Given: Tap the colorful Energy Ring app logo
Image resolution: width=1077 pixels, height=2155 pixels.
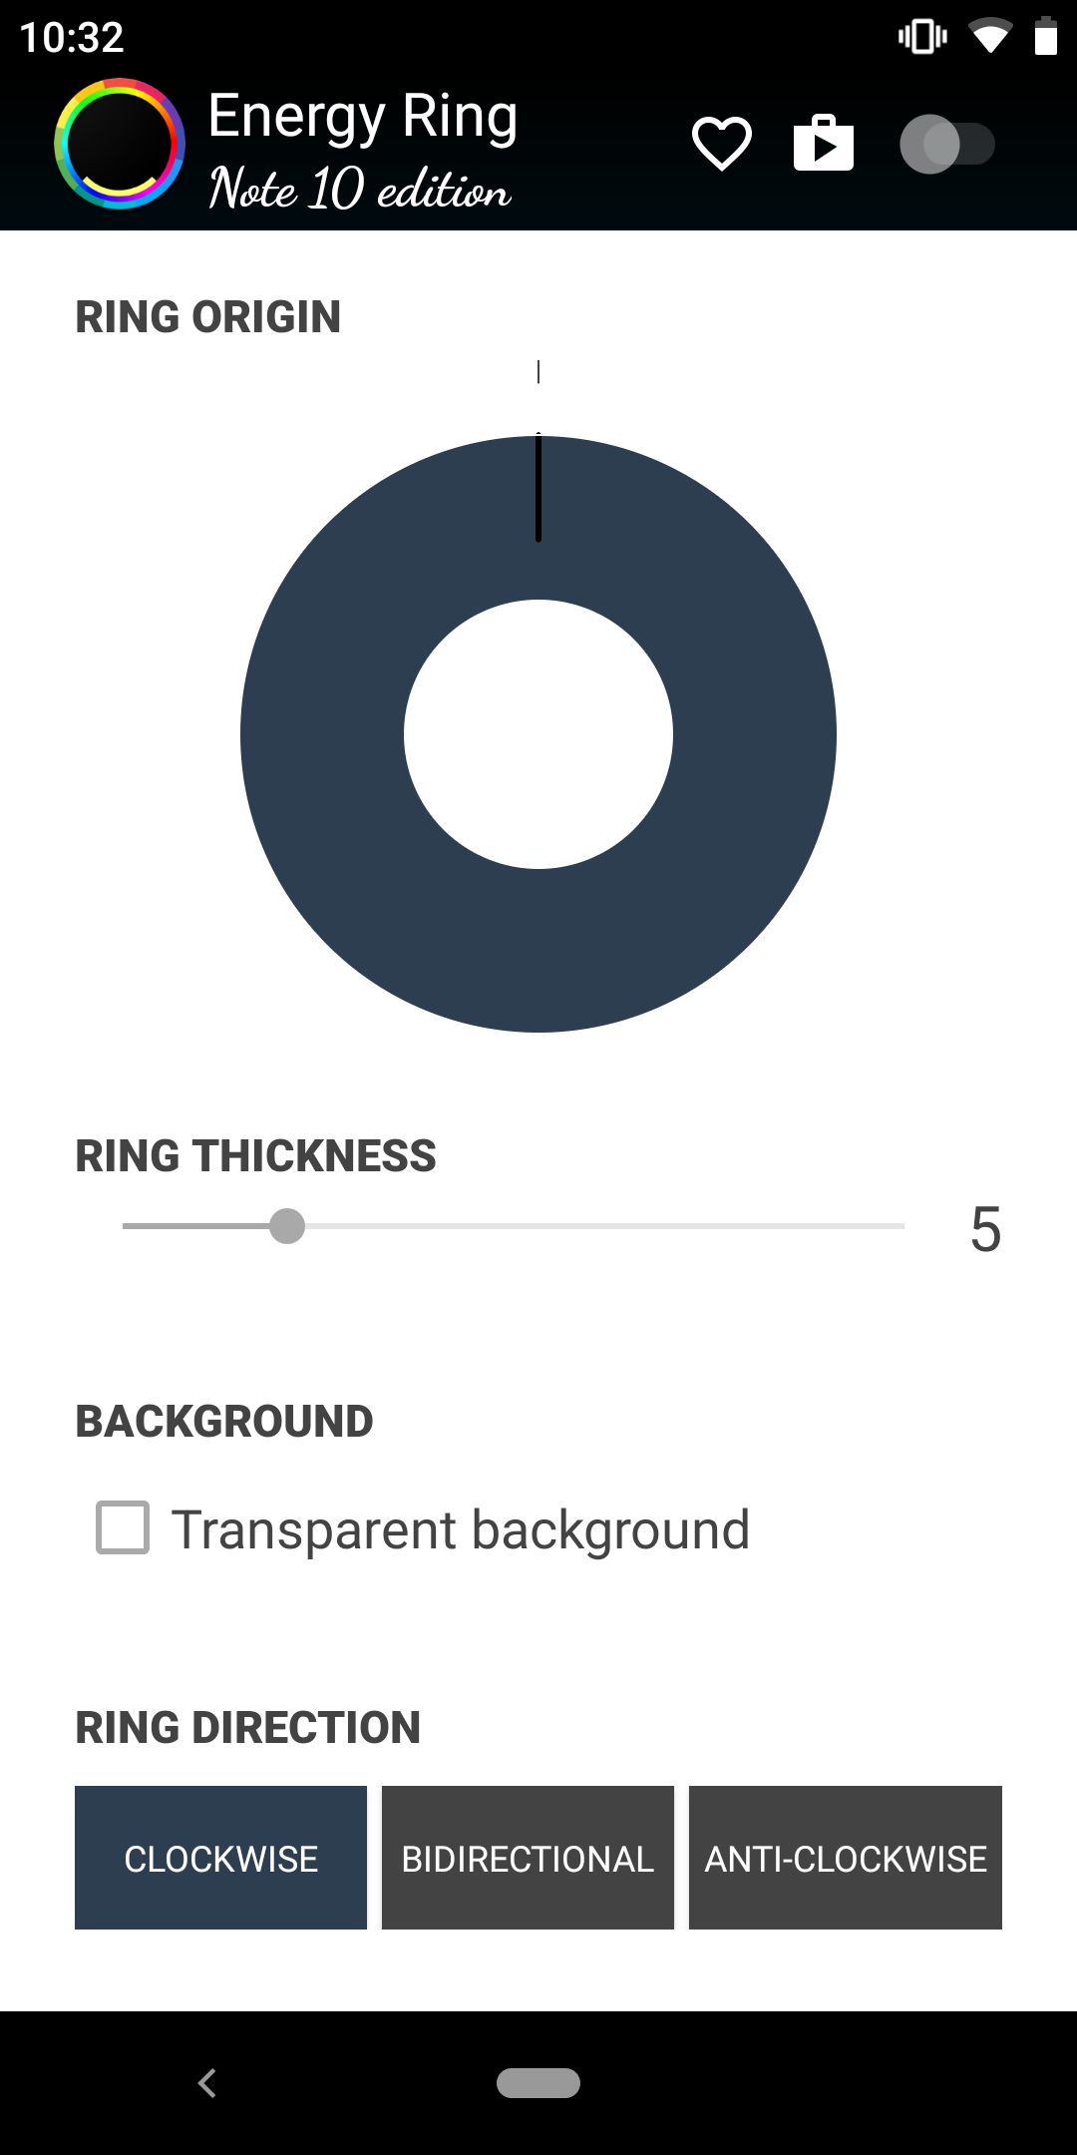Looking at the screenshot, I should (120, 144).
